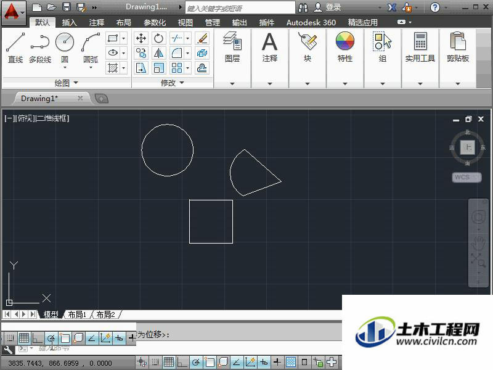Select the 输出 ribbon tab
The width and height of the screenshot is (493, 370).
[239, 23]
